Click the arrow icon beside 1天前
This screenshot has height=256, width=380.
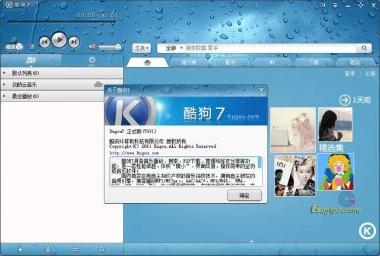point(344,100)
